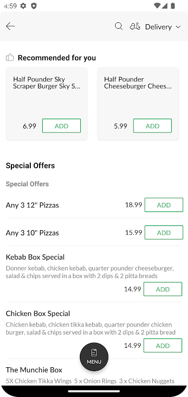Open Kebab Box Special item details
The image size is (188, 397).
pos(35,257)
